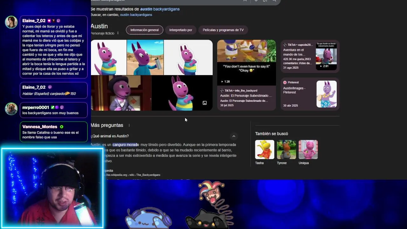Search instead for oustin backyardigans

click(x=136, y=15)
